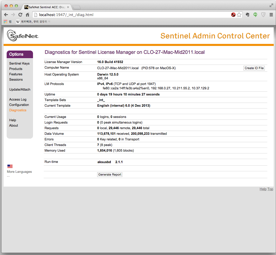Click the Client Threads 7 (8 peak) value
The height and width of the screenshot is (255, 276).
click(x=105, y=145)
